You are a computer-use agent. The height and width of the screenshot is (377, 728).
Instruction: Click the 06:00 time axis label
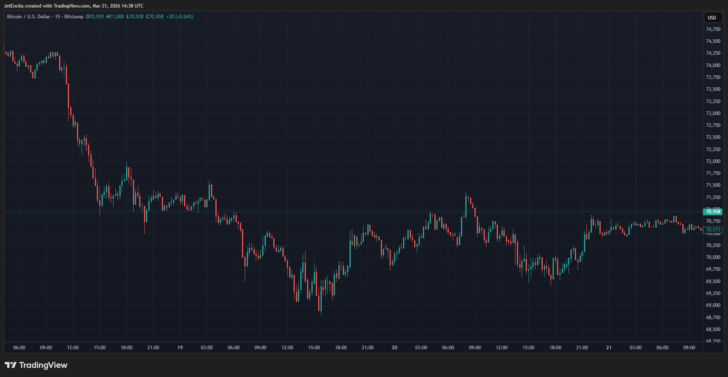click(x=19, y=347)
